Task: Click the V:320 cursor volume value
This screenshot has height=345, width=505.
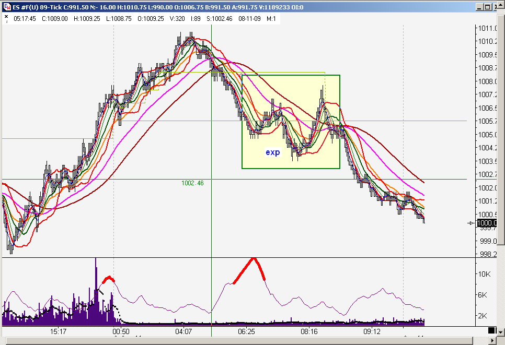Action: pos(177,19)
